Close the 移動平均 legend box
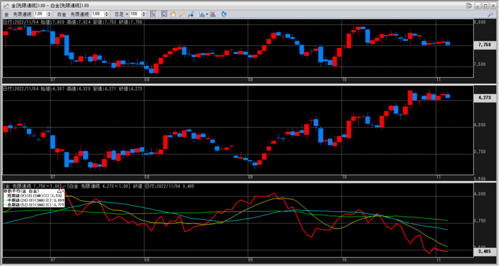Image resolution: width=499 pixels, height=266 pixels. [62, 191]
